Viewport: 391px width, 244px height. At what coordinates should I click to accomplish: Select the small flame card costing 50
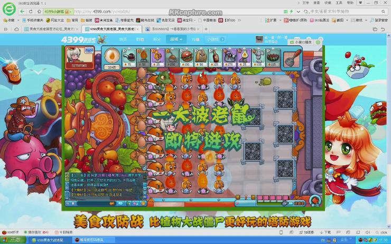point(143,58)
